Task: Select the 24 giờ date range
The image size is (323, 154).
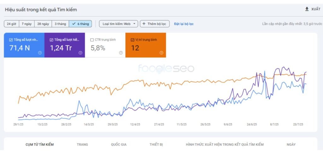Action: pos(11,24)
